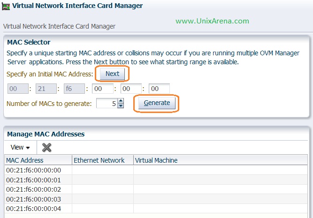Screen dimensions: 313x218
Task: Select the fourth MAC octet input field
Action: coord(103,89)
